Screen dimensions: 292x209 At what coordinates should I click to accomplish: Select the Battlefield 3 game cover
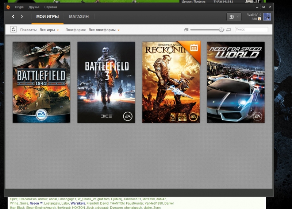click(106, 82)
